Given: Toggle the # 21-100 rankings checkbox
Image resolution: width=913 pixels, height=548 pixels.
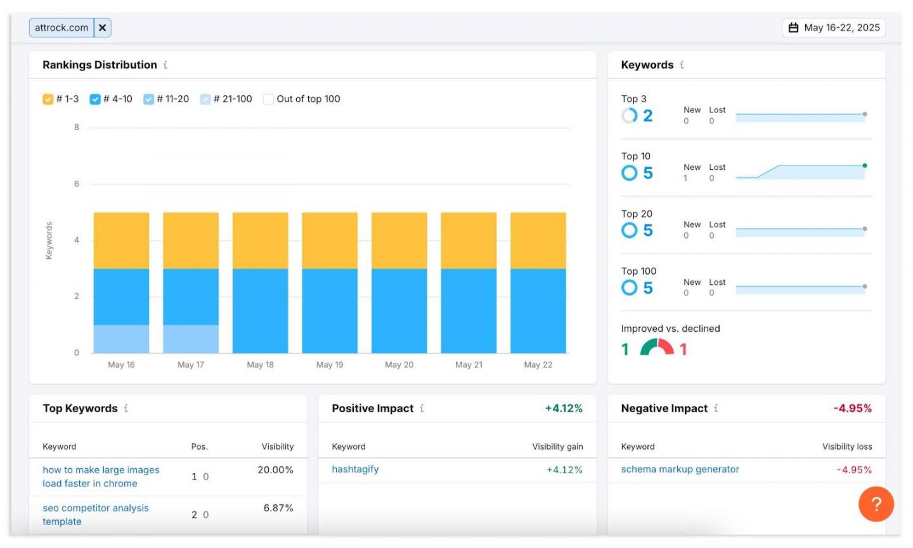Looking at the screenshot, I should click(x=205, y=99).
